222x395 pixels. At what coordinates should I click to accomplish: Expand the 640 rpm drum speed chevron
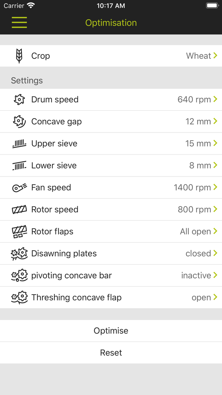pos(215,99)
